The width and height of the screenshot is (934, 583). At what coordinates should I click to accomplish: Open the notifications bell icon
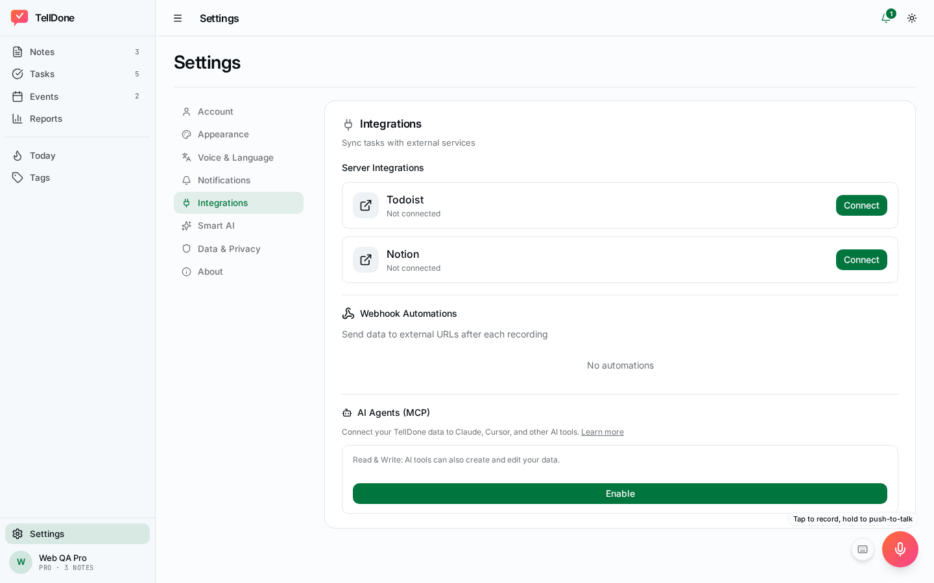click(x=886, y=18)
